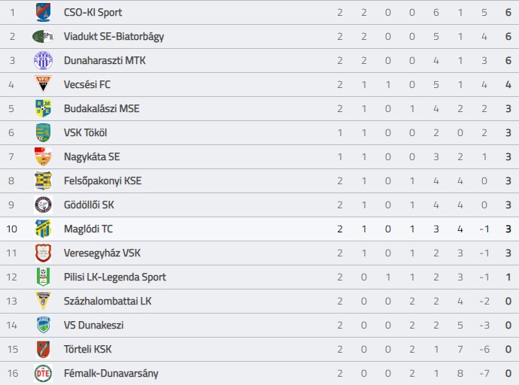The width and height of the screenshot is (519, 385).
Task: Click the Törteli KSK red shield
Action: [x=43, y=350]
